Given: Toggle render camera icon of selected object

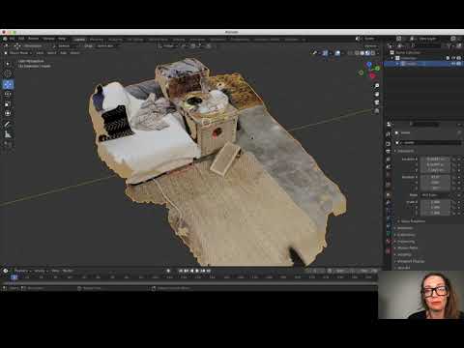Looking at the screenshot, I should (x=459, y=64).
